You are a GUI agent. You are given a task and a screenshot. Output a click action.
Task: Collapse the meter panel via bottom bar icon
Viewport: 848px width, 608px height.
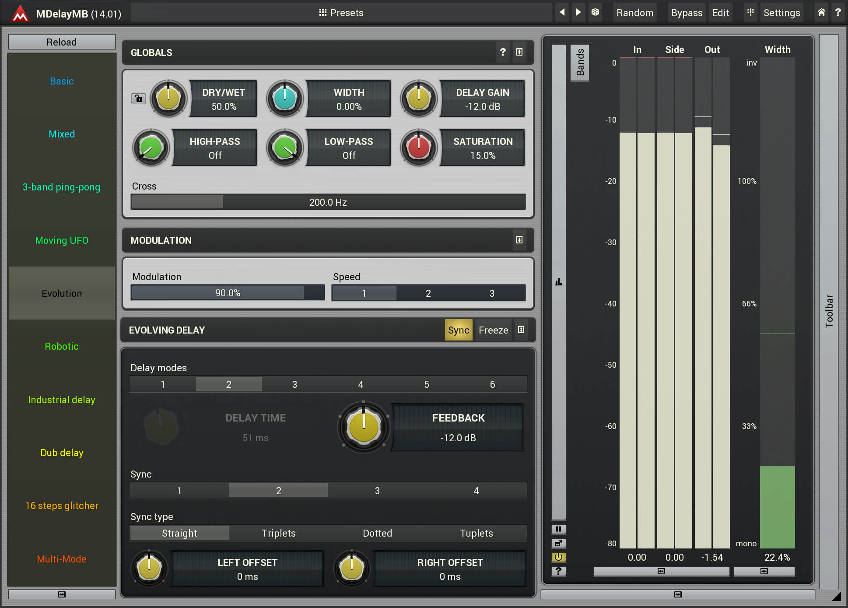678,594
